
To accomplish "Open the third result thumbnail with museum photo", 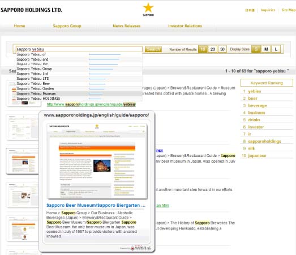I will pos(23,161).
